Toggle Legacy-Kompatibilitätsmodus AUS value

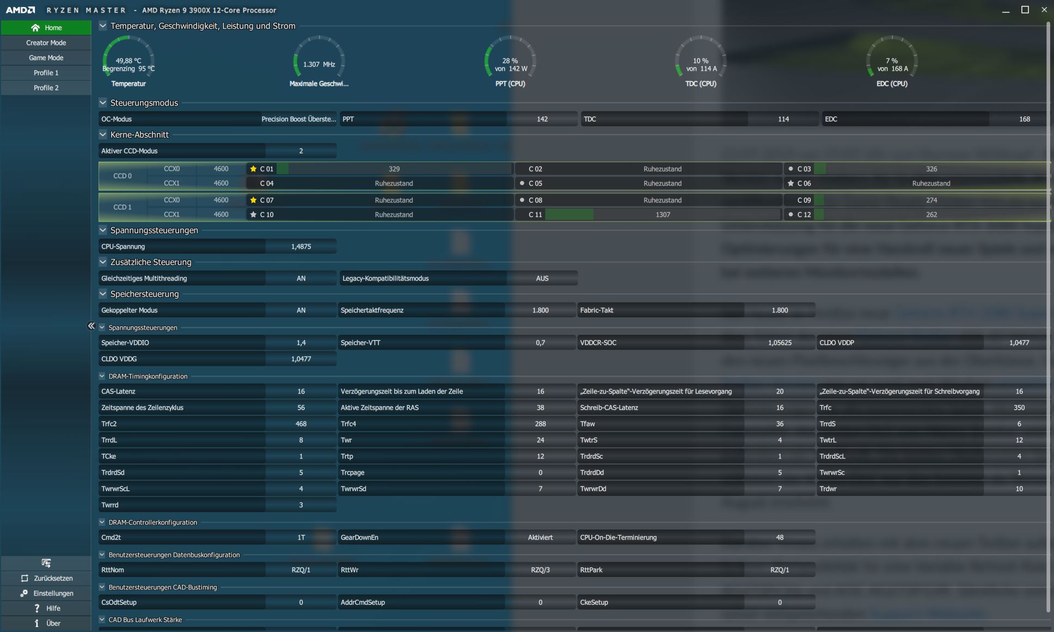pos(542,278)
